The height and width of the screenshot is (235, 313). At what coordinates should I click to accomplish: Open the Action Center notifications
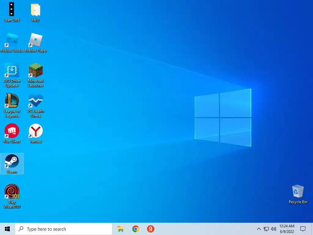(303, 229)
